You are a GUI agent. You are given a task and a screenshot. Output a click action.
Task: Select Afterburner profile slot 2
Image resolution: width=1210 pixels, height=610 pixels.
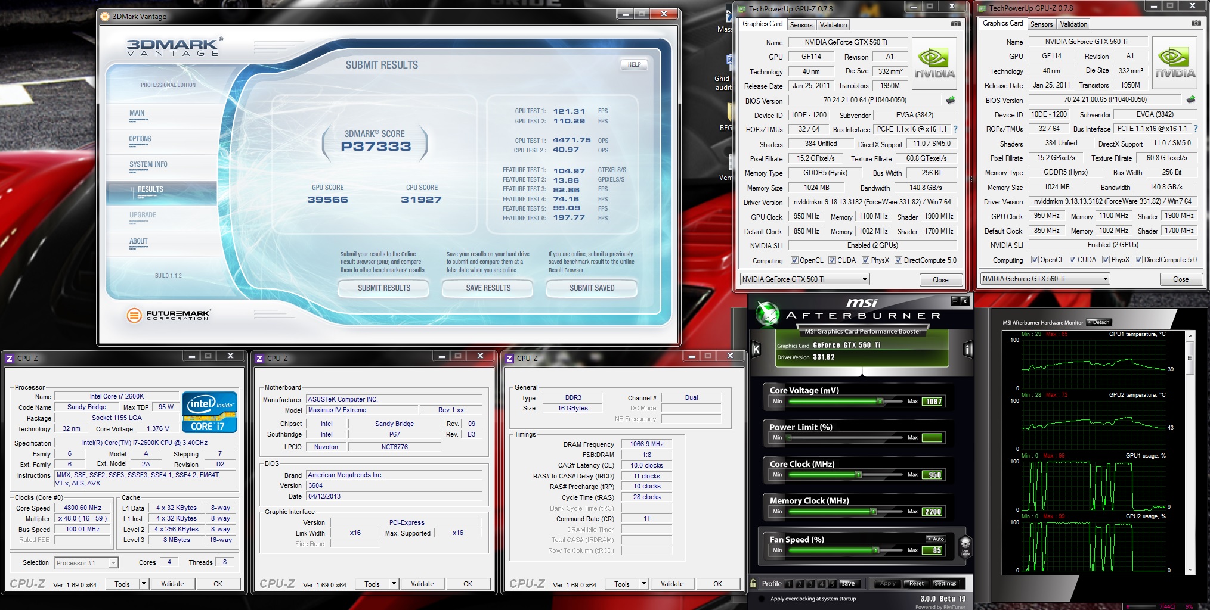click(800, 584)
